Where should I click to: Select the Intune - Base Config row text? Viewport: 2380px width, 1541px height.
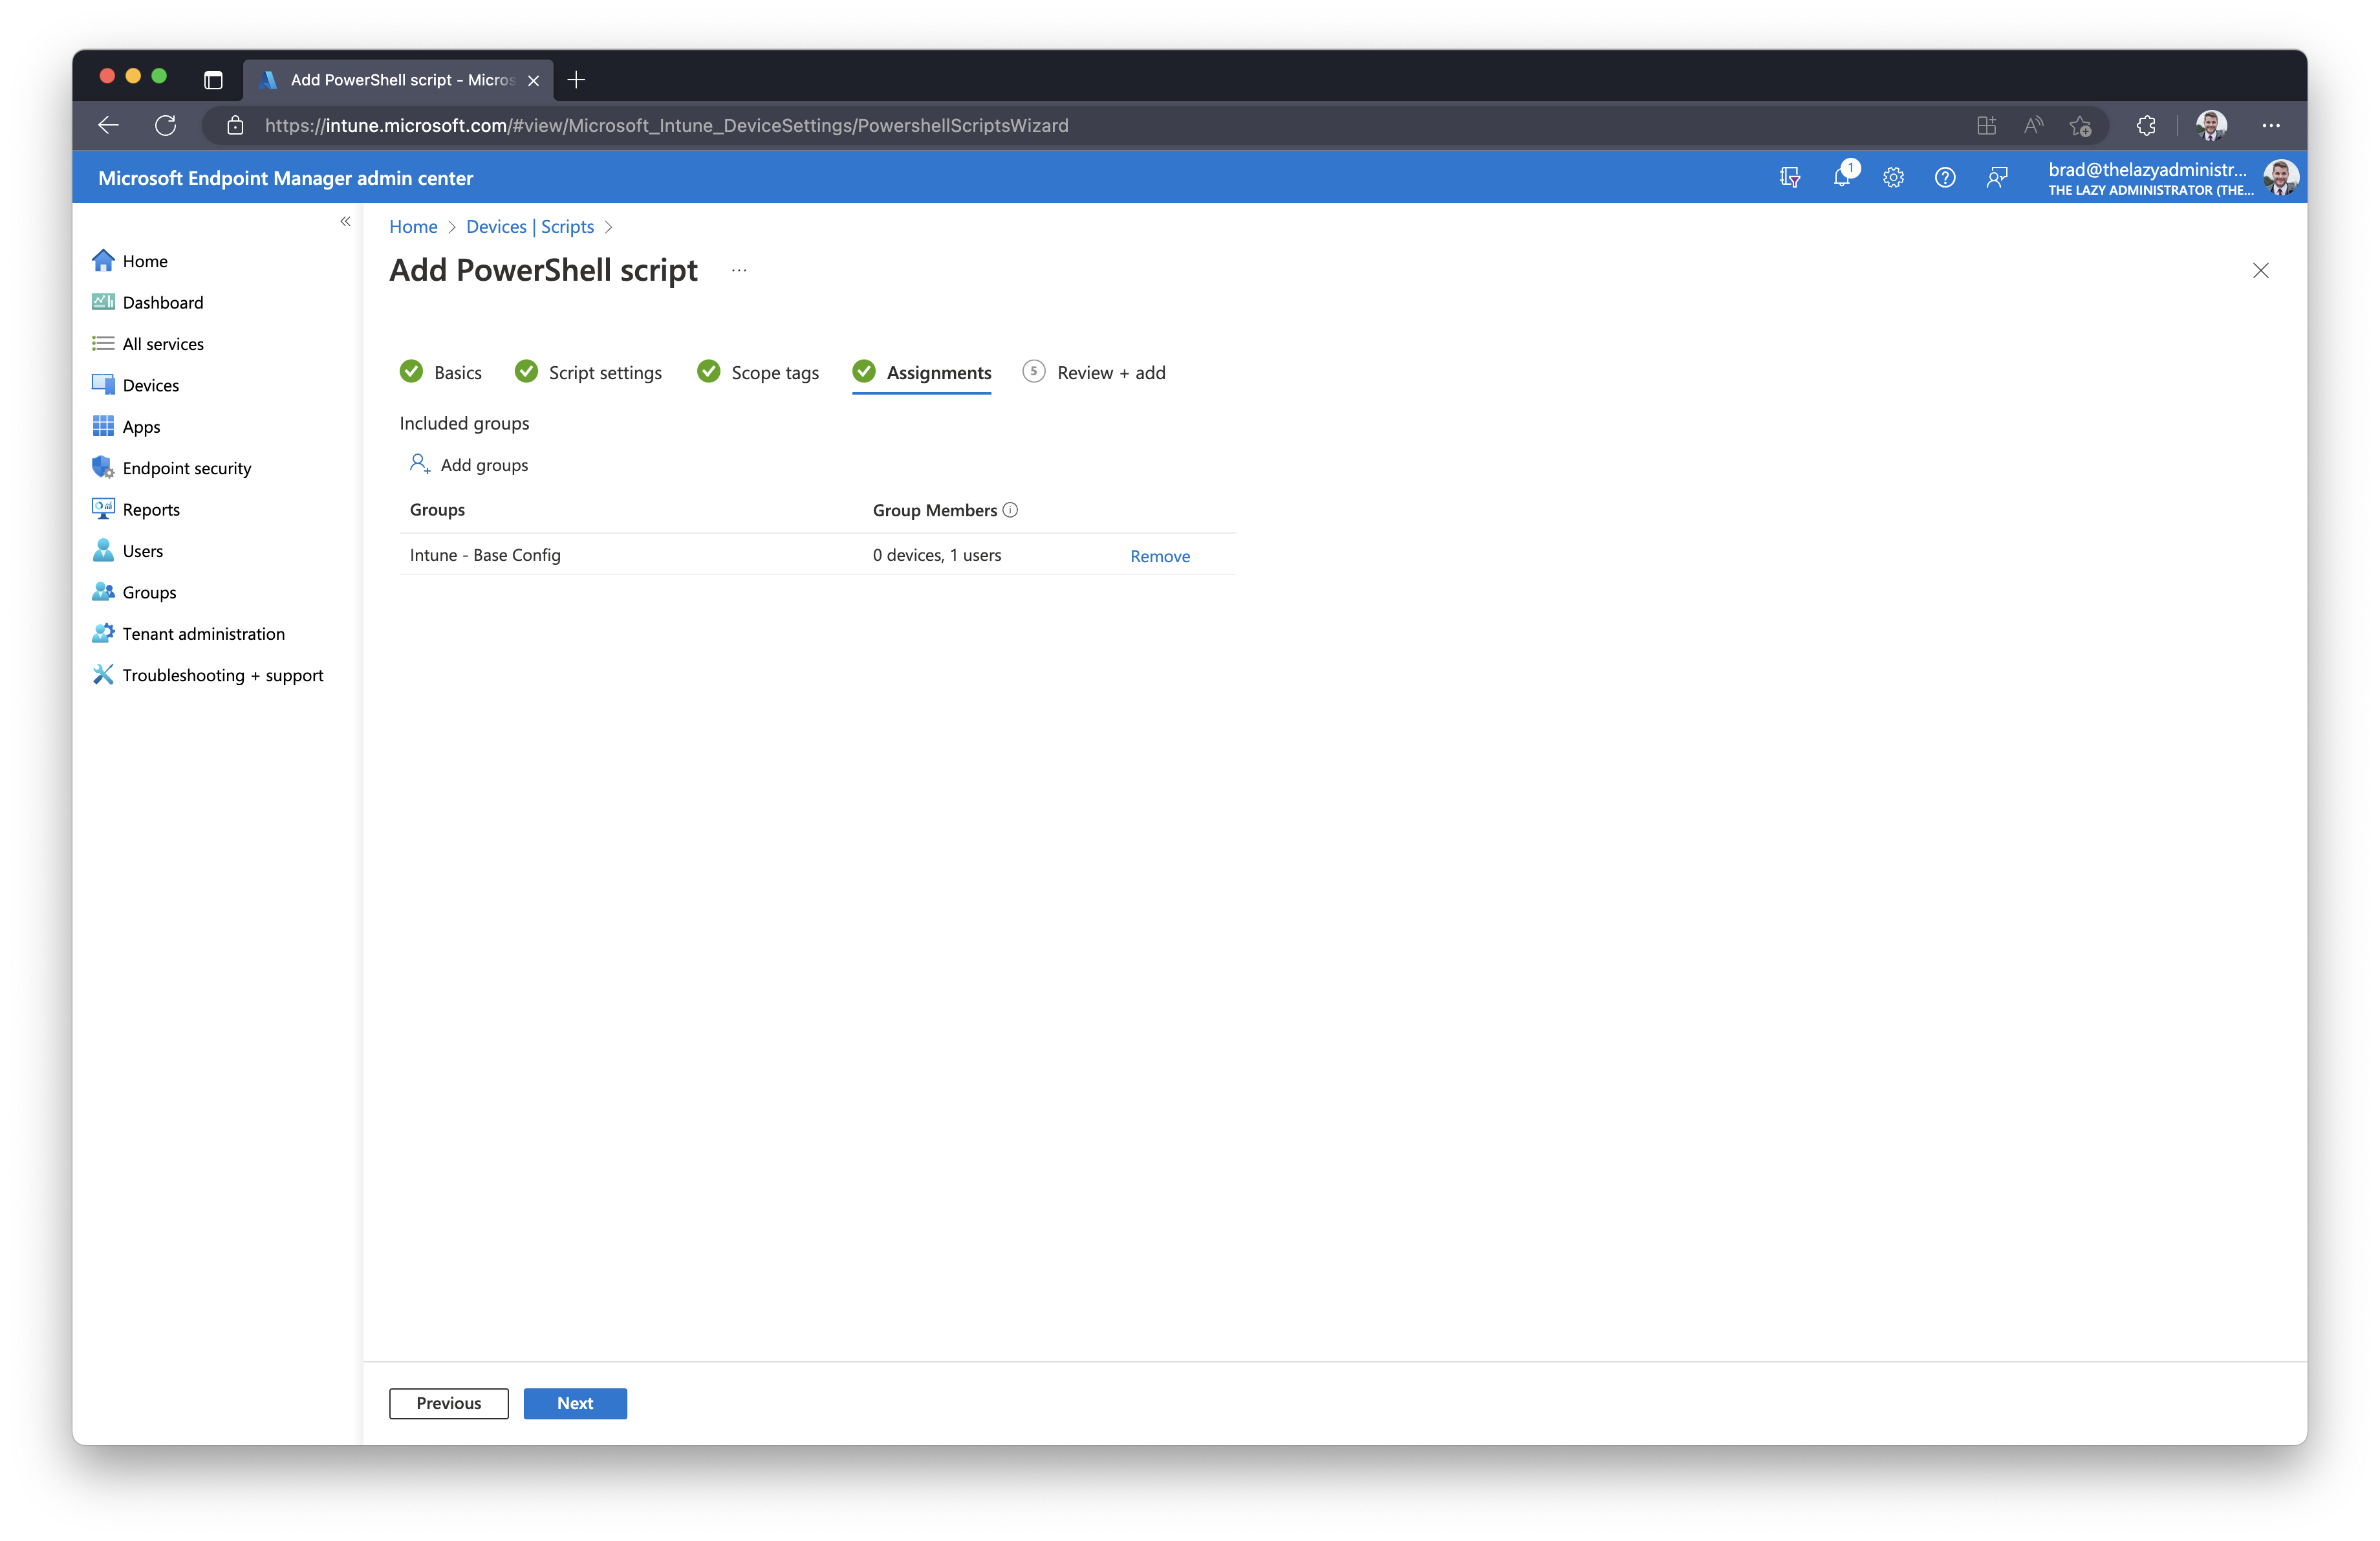click(485, 555)
